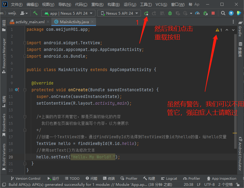Open the Gradle tool window
Image resolution: width=244 pixels, height=188 pixels.
point(240,29)
